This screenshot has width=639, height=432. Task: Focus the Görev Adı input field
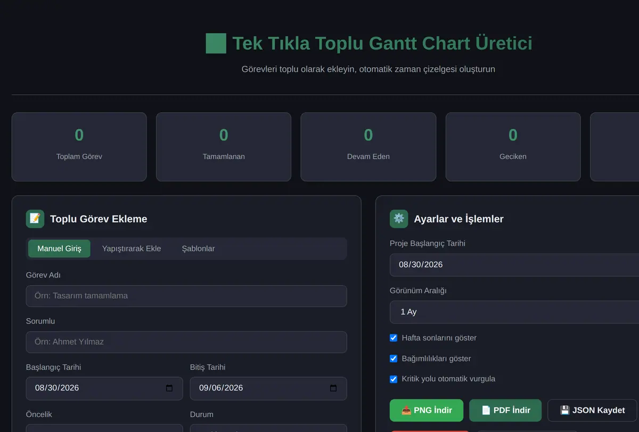tap(186, 296)
